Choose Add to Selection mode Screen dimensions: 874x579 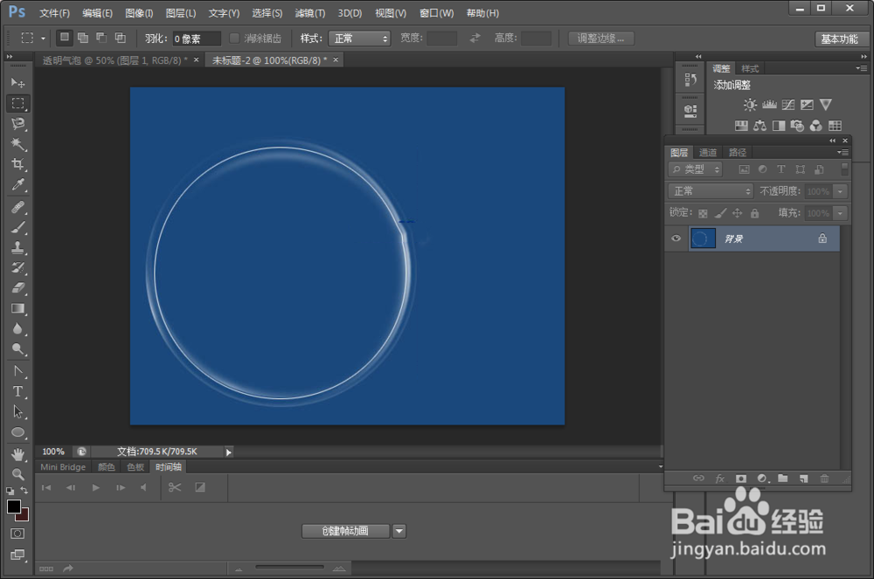[83, 38]
